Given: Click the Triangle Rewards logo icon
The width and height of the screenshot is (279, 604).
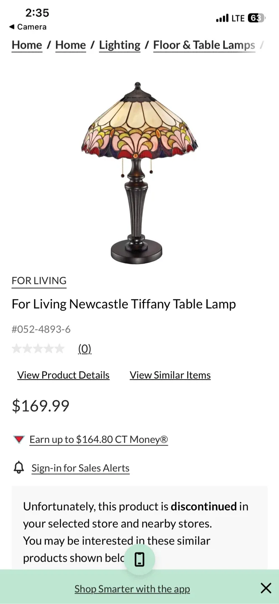Looking at the screenshot, I should [18, 439].
